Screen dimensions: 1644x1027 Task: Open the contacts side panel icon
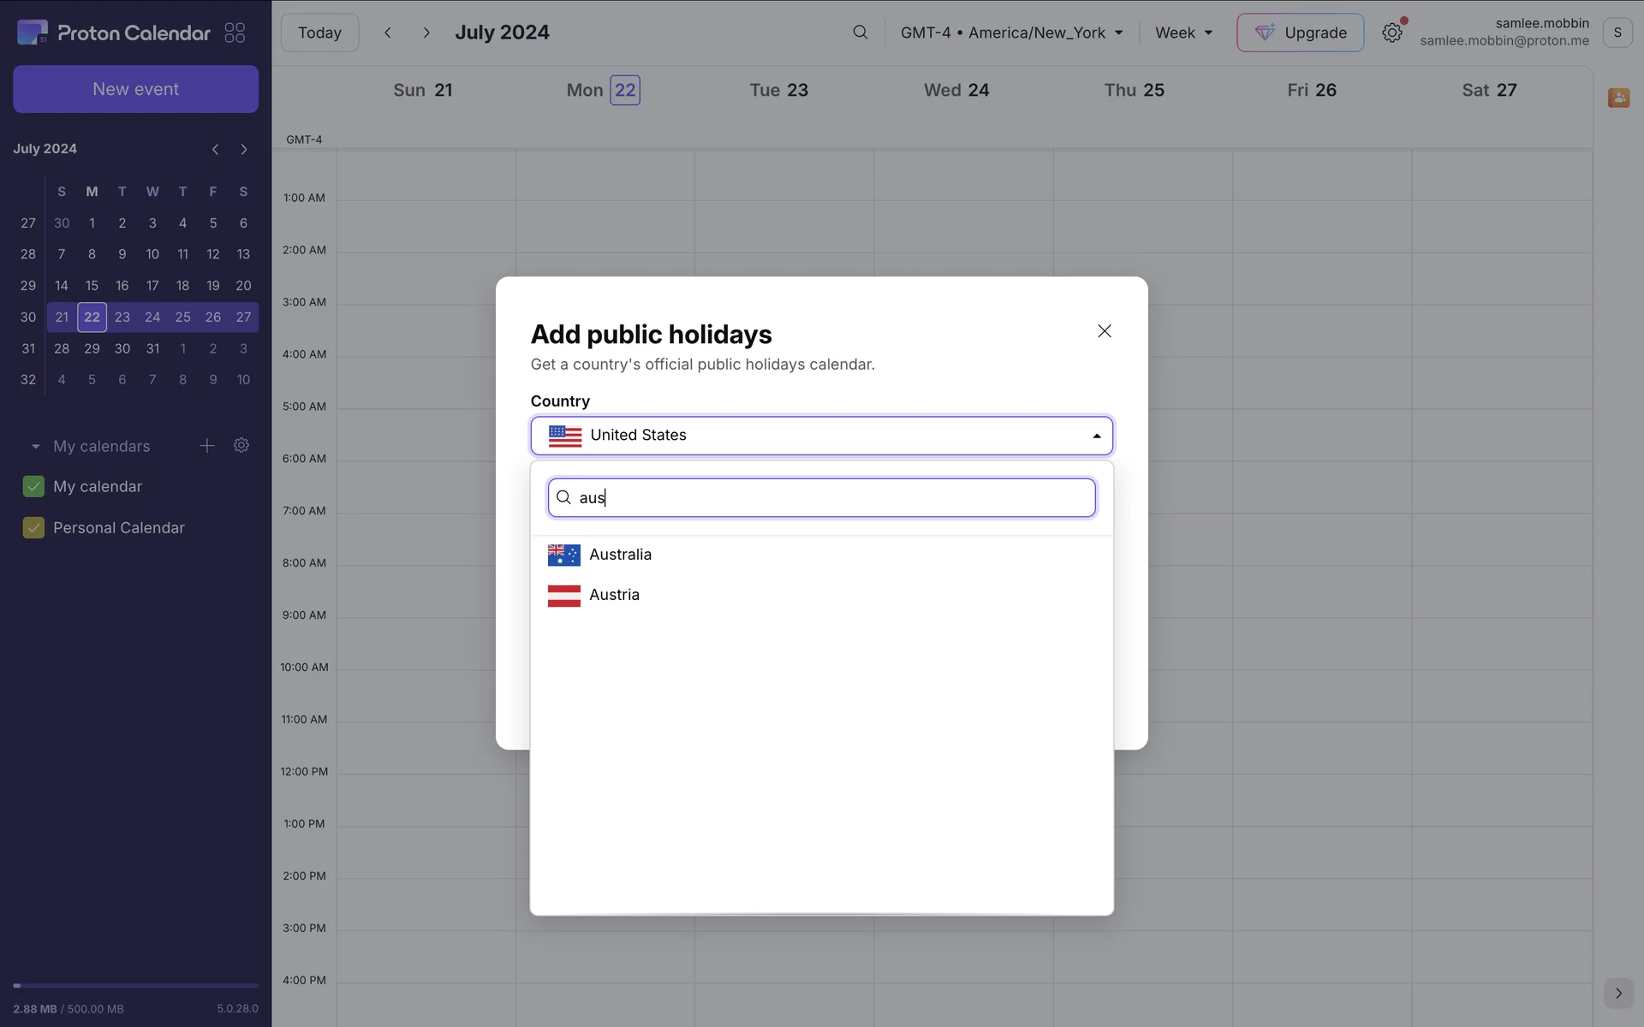(x=1617, y=98)
